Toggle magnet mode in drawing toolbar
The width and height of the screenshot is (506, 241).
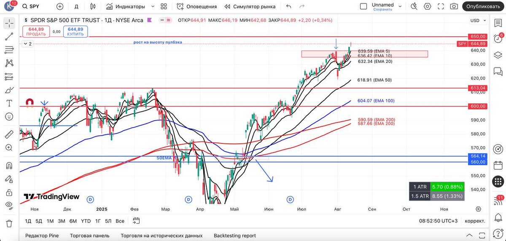point(9,166)
